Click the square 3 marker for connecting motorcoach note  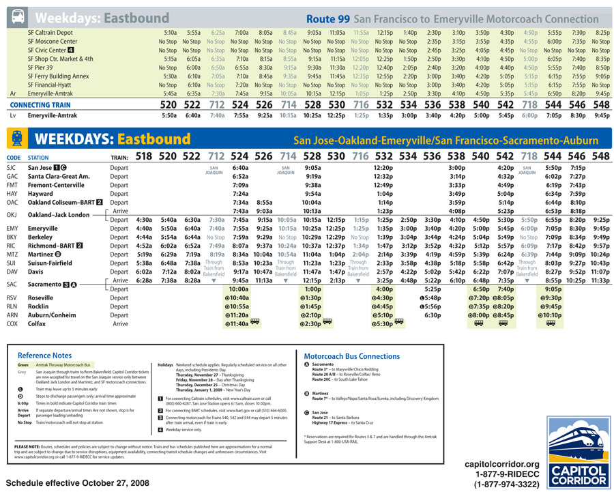point(160,418)
